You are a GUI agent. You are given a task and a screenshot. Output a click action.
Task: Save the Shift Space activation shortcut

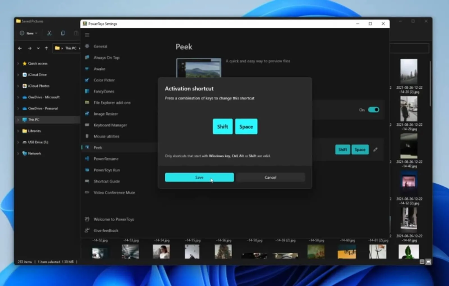pyautogui.click(x=199, y=177)
